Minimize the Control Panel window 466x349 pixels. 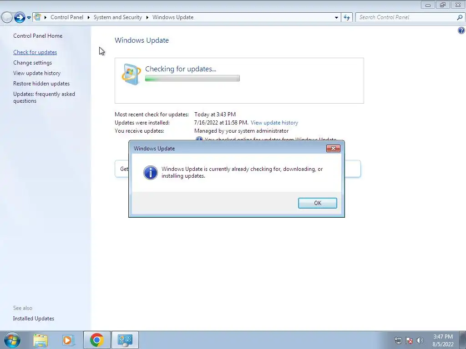428,5
